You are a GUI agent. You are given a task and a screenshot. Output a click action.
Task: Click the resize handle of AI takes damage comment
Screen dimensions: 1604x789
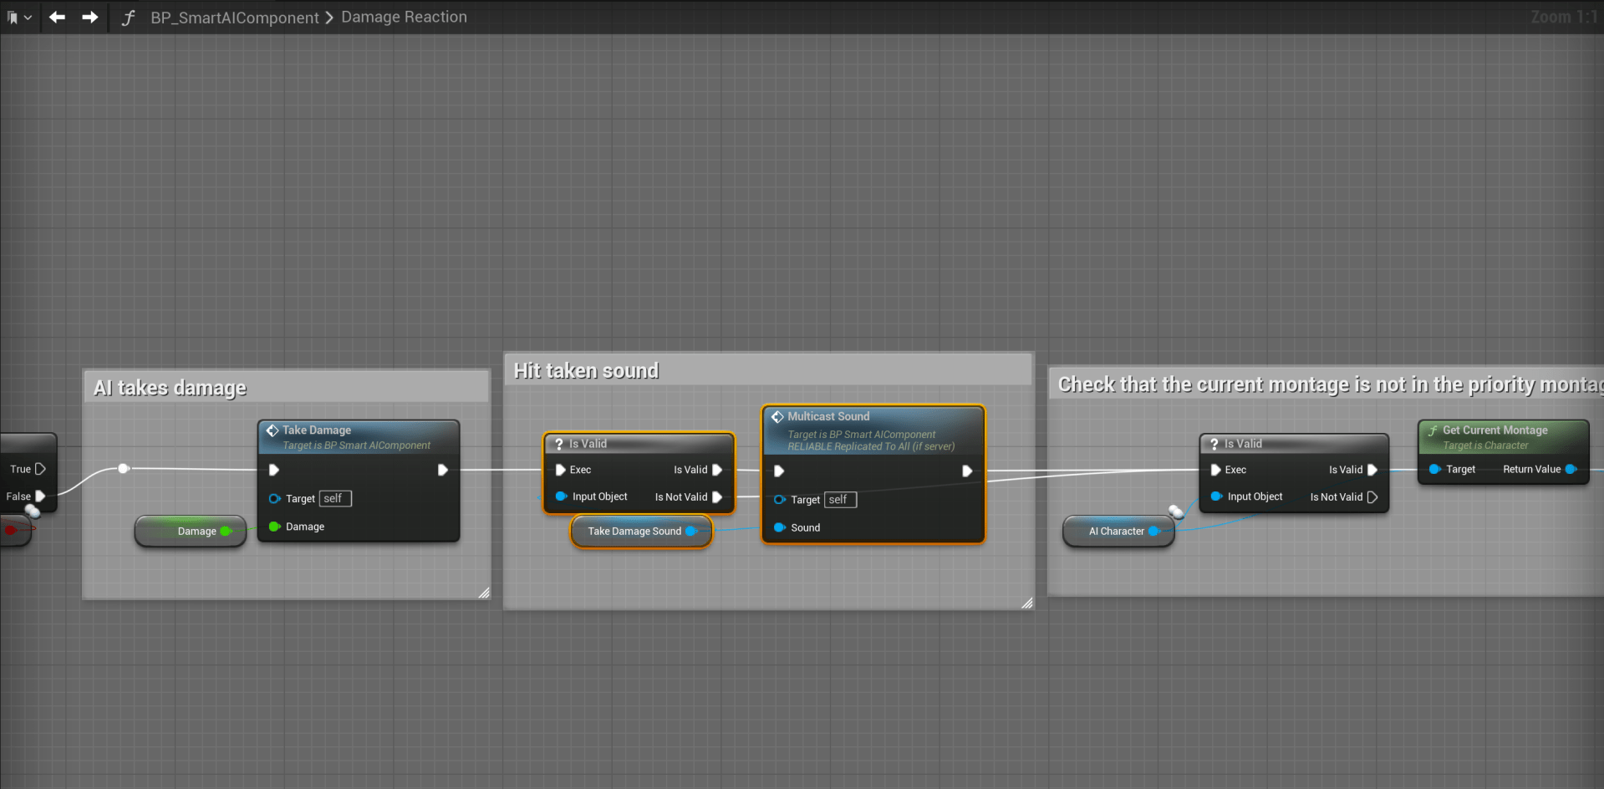[484, 593]
